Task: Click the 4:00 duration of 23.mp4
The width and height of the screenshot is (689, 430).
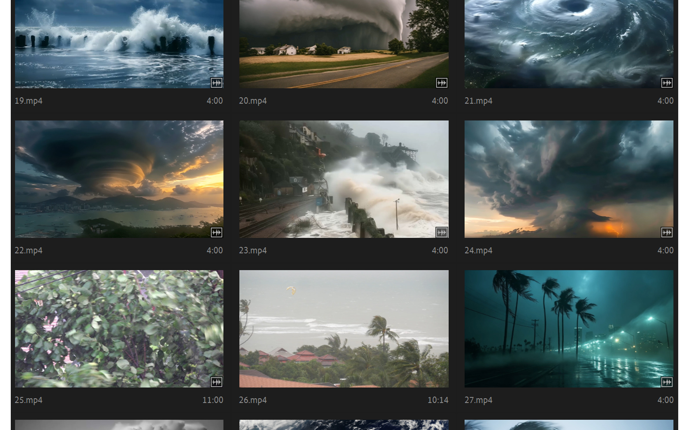Action: (440, 250)
